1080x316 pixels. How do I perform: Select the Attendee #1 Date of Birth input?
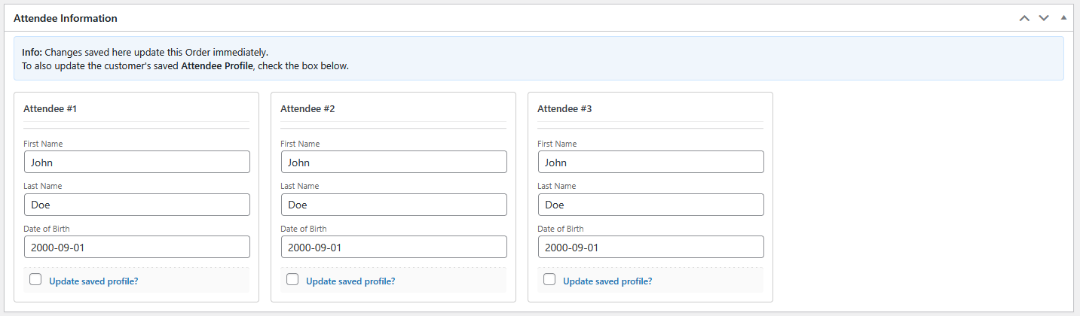click(x=136, y=247)
